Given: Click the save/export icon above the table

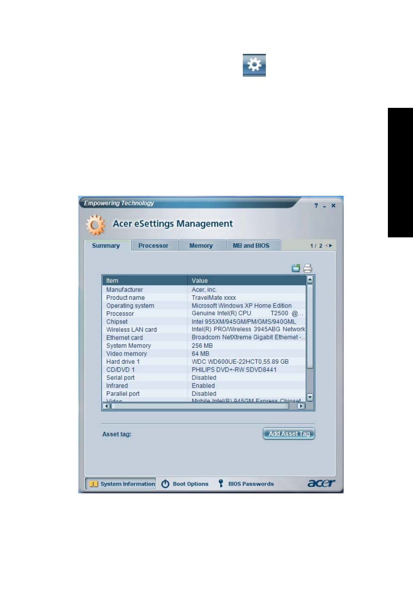Looking at the screenshot, I should (x=296, y=269).
